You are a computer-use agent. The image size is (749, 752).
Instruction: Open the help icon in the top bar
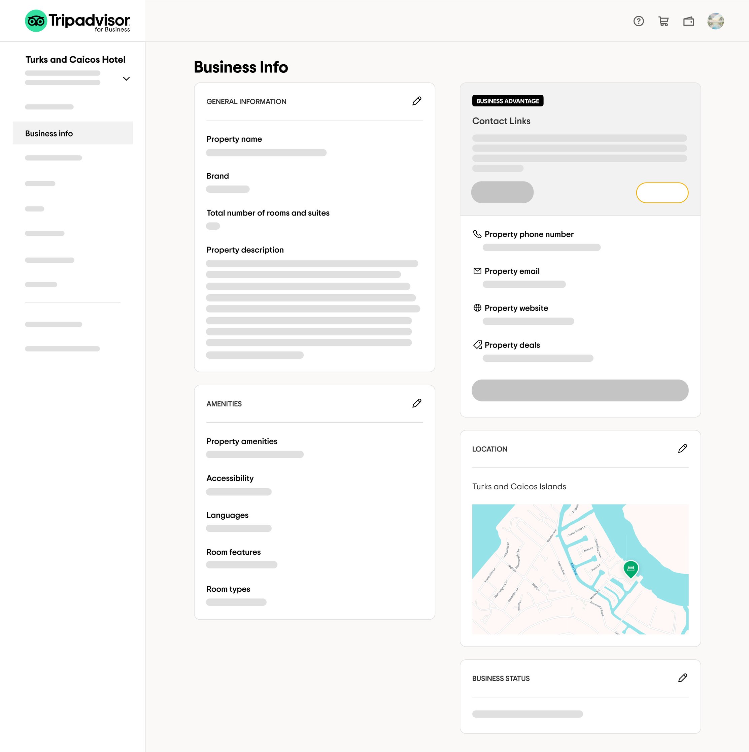click(x=639, y=21)
